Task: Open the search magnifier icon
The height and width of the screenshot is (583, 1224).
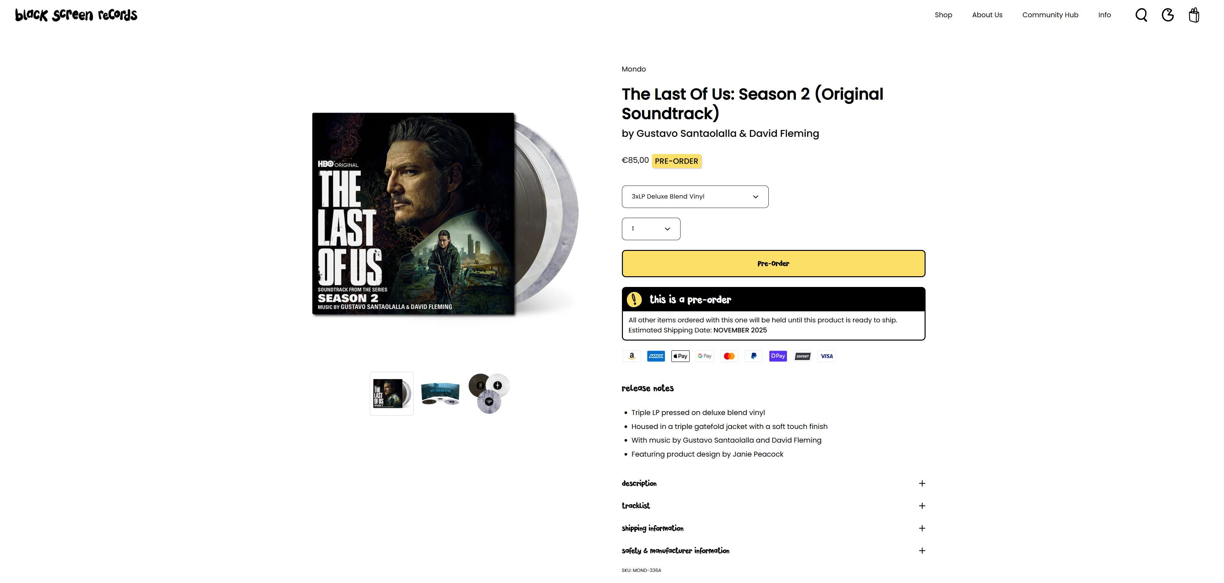Action: [x=1141, y=15]
